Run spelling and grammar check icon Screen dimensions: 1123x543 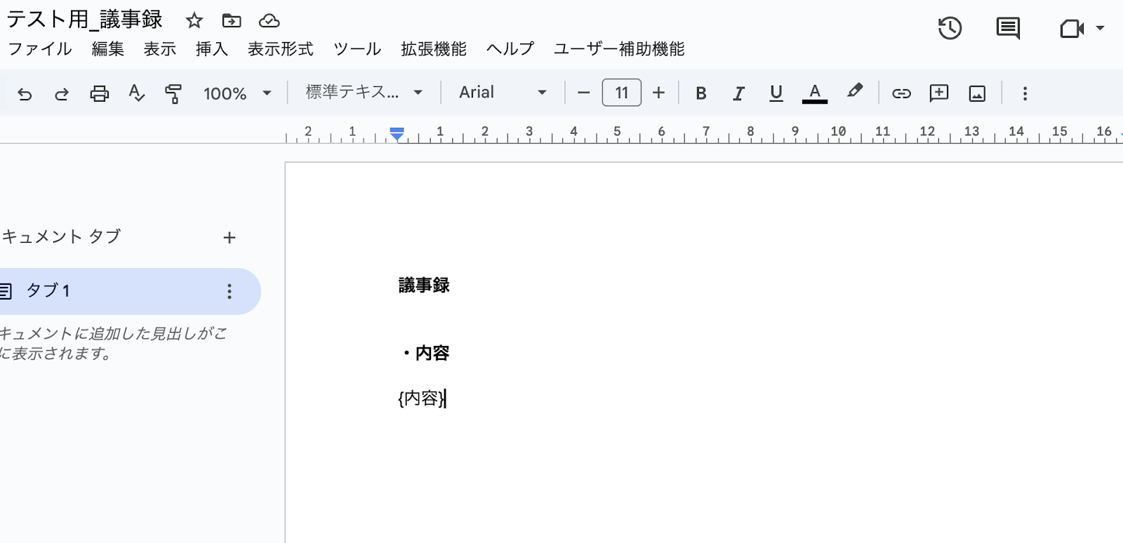point(137,93)
